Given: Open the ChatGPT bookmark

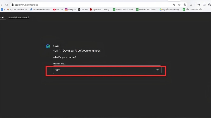Looking at the screenshot, I should 83,9.
